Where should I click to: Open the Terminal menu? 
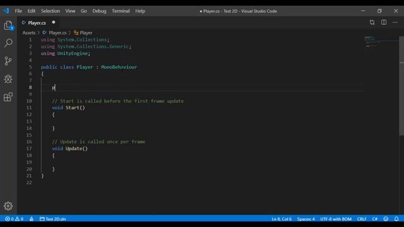tap(121, 11)
